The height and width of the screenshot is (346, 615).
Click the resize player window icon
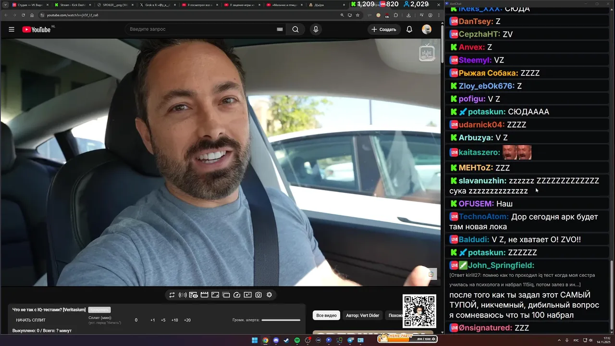pyautogui.click(x=226, y=295)
